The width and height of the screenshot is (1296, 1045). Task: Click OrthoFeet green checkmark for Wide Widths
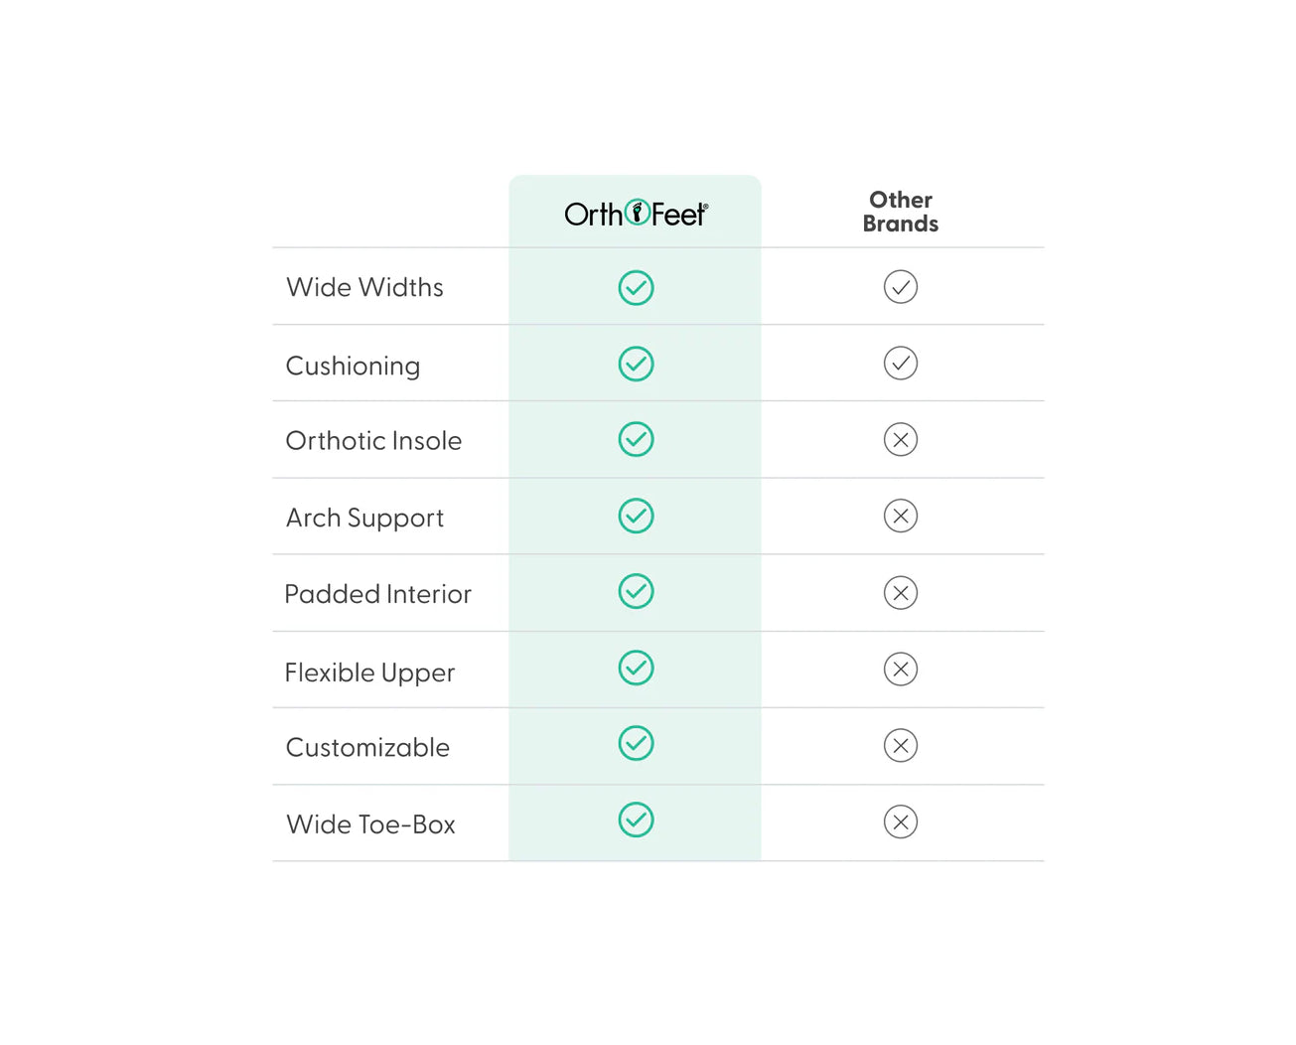tap(636, 288)
